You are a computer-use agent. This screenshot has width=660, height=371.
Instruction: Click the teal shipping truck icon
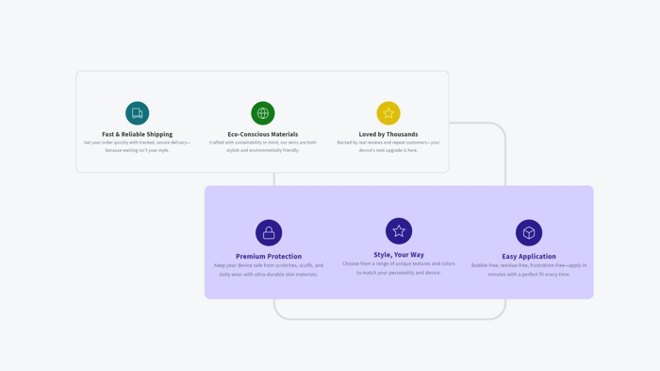point(138,113)
